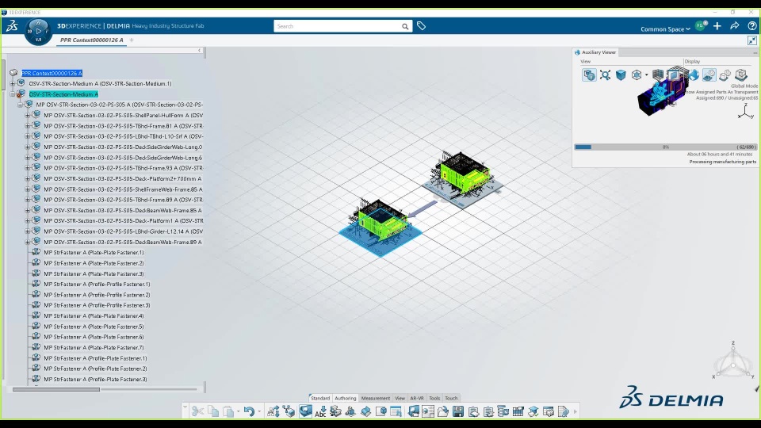The height and width of the screenshot is (428, 761).
Task: Click the Cut scissors icon in bottom toolbar
Action: coord(197,411)
